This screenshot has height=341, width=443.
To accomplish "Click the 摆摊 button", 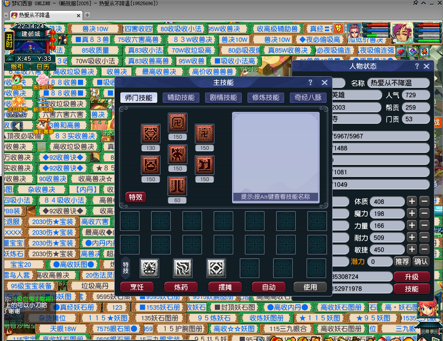I will click(225, 287).
